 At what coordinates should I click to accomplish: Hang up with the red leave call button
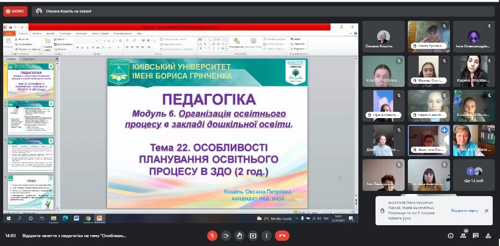point(282,236)
